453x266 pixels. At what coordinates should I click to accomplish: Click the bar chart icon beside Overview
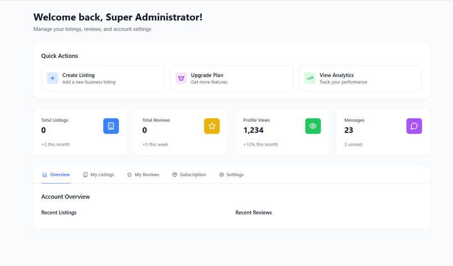click(x=45, y=175)
